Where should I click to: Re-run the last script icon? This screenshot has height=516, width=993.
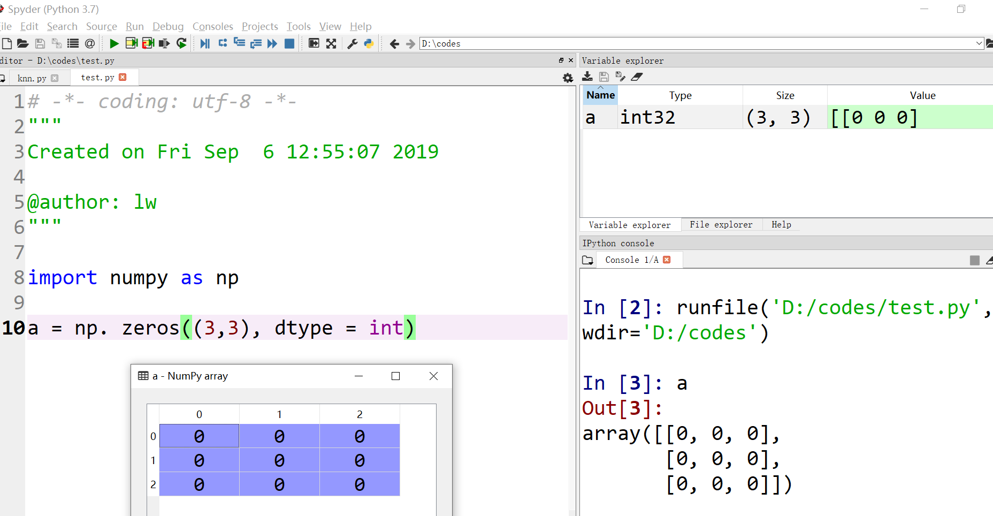pos(182,43)
